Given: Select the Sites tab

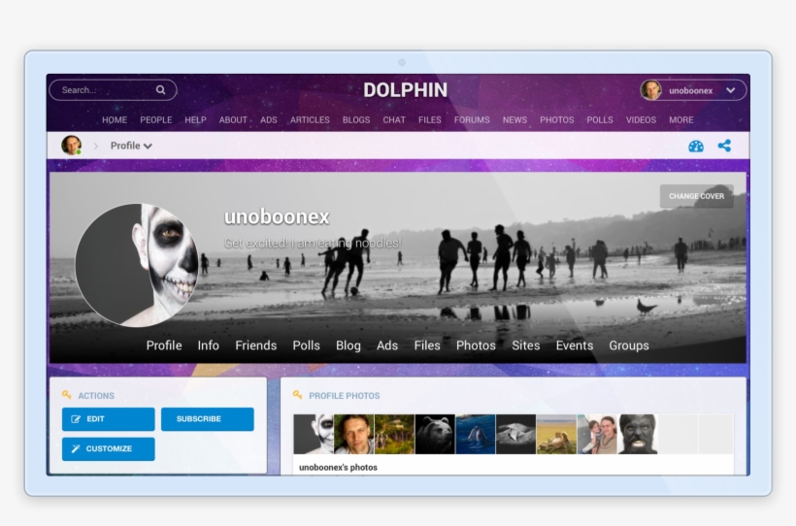Looking at the screenshot, I should [525, 345].
